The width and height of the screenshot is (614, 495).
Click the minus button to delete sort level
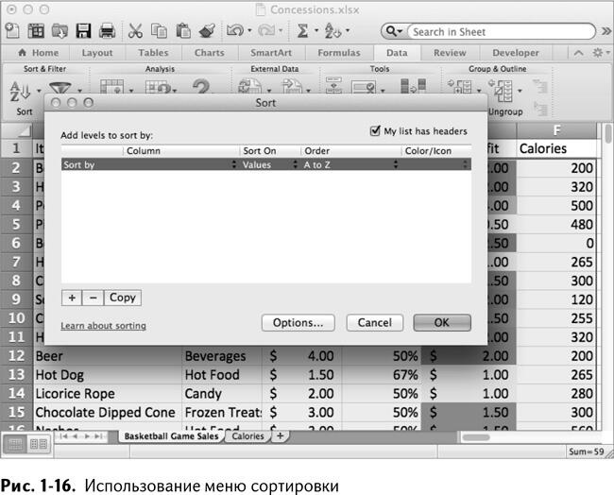(93, 298)
